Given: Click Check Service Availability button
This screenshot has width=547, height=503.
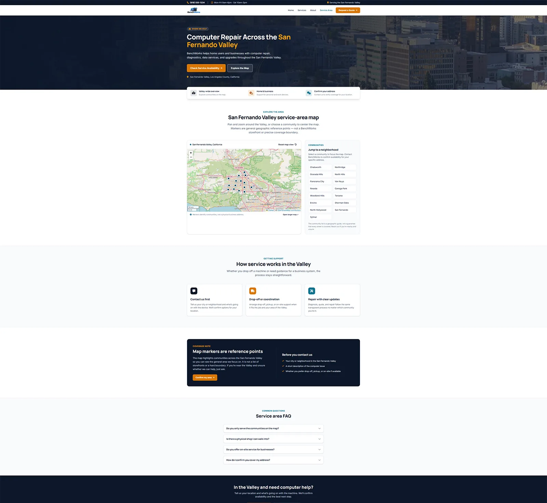Looking at the screenshot, I should 206,68.
